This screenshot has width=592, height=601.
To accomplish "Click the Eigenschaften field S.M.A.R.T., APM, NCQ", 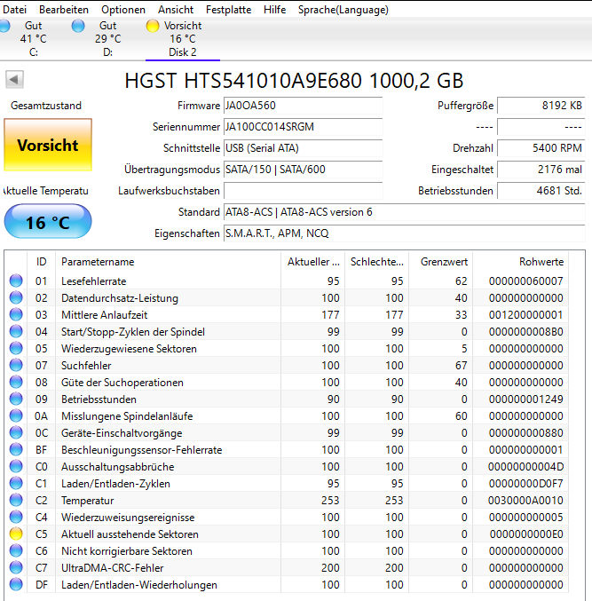I will coord(404,233).
